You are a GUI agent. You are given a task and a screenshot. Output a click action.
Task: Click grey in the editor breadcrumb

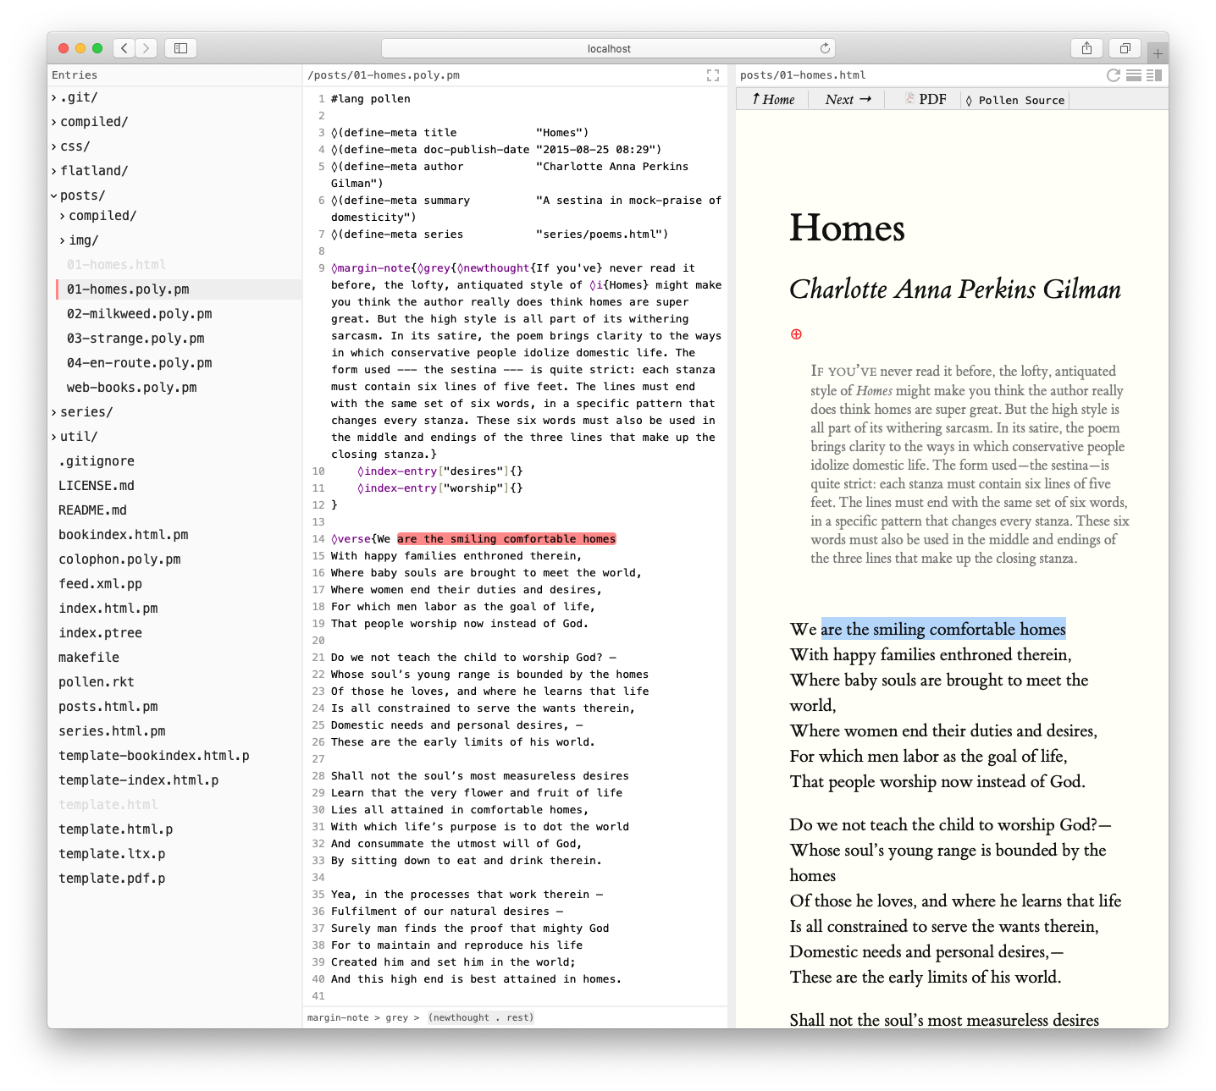(397, 1017)
